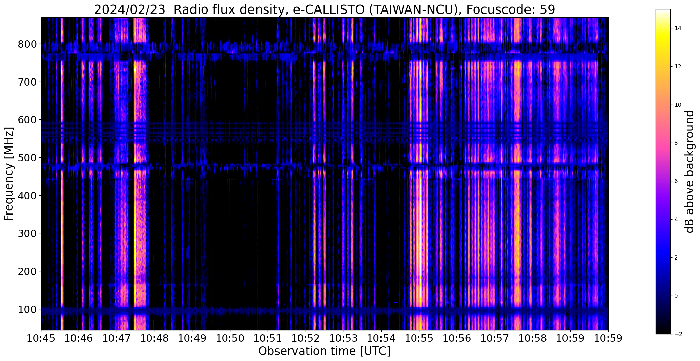The image size is (700, 361).
Task: Click the 700 frequency tick label
Action: (x=27, y=82)
